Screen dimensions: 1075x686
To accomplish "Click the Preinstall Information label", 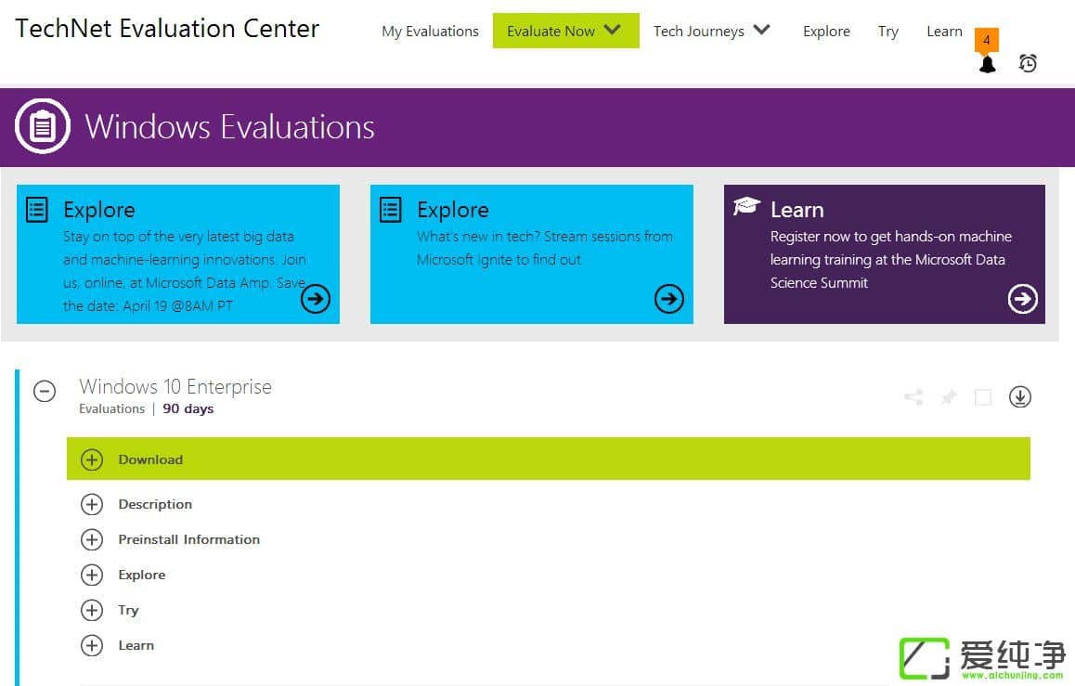I will [x=189, y=539].
